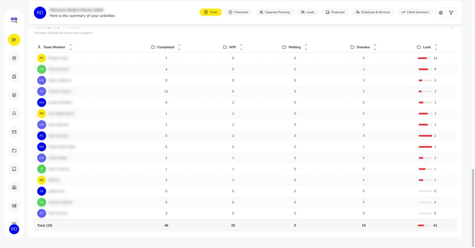Sort by the WIP column
Image resolution: width=475 pixels, height=248 pixels.
tap(241, 47)
